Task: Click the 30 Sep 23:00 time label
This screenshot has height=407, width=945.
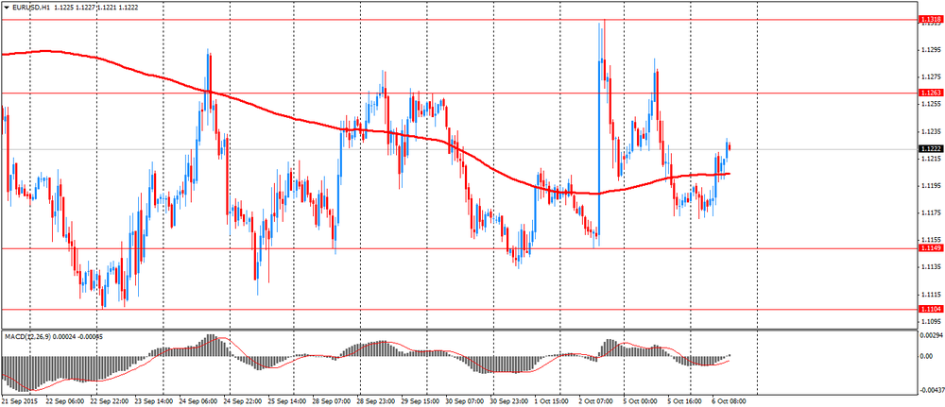Action: (x=509, y=399)
